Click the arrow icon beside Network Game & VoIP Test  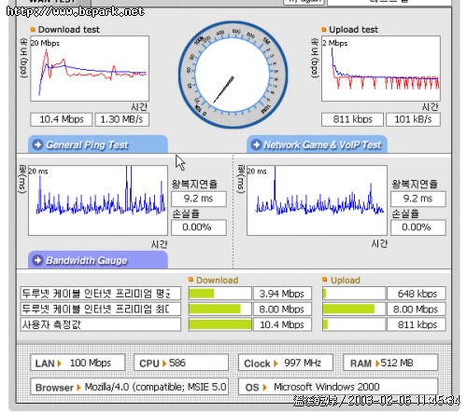pyautogui.click(x=256, y=144)
